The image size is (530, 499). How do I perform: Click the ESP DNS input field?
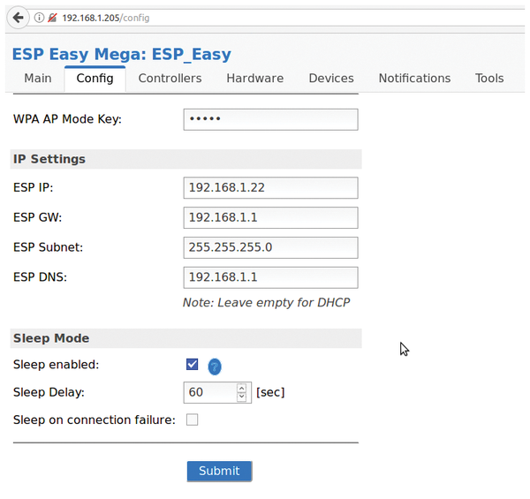[x=271, y=277]
